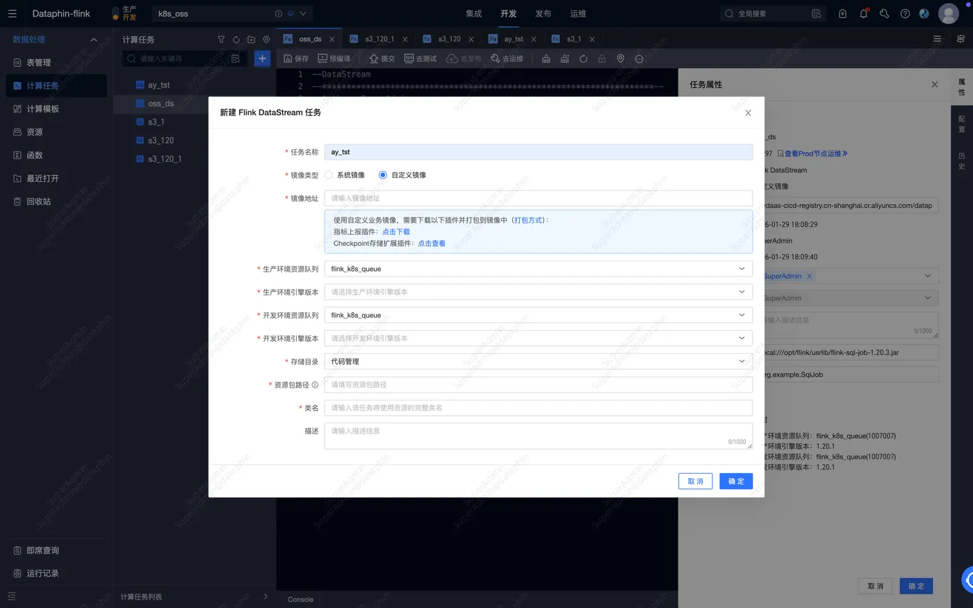Click the new folder icon in 计算任务 panel
The image size is (973, 608).
tap(251, 40)
